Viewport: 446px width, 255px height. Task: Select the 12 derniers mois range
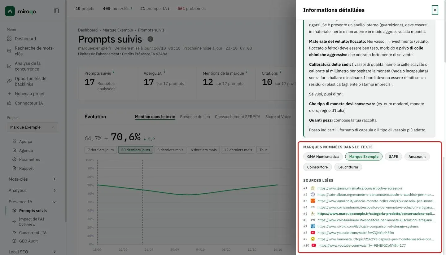pos(238,150)
